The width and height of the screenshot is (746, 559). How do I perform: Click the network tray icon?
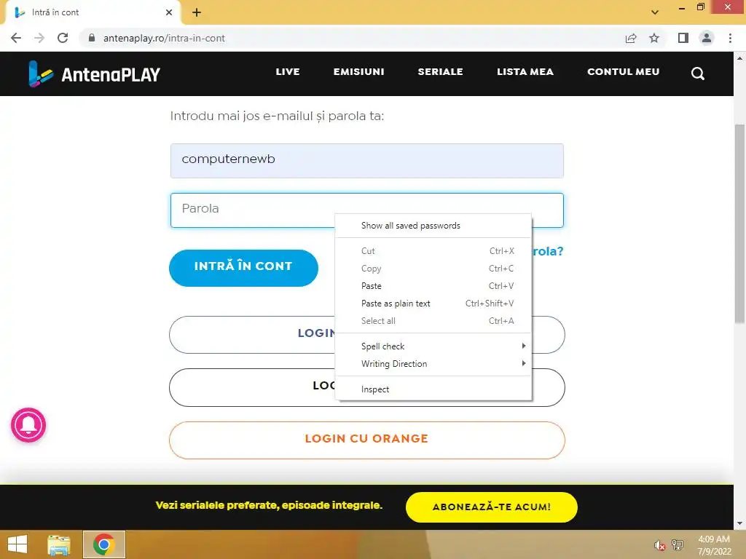[677, 544]
